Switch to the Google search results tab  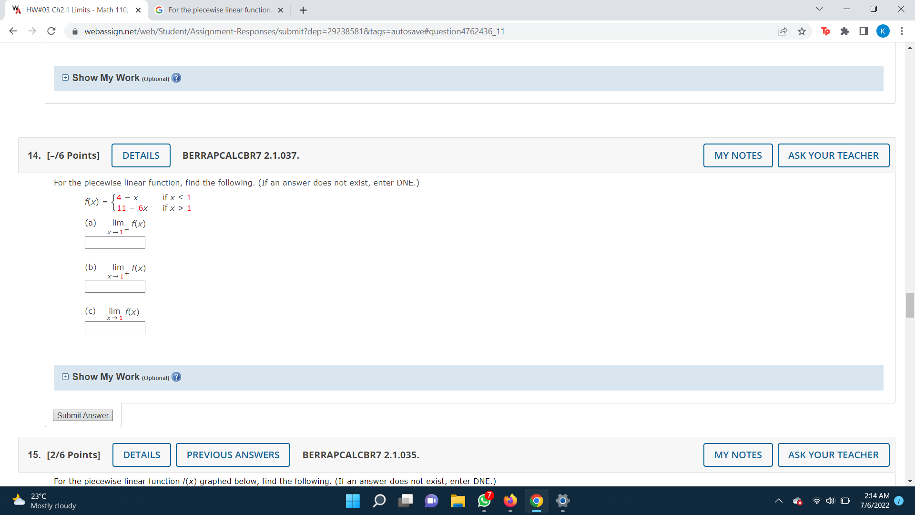(219, 10)
